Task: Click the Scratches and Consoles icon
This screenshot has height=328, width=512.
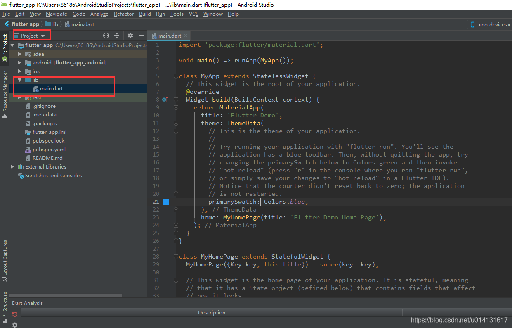Action: pos(21,176)
